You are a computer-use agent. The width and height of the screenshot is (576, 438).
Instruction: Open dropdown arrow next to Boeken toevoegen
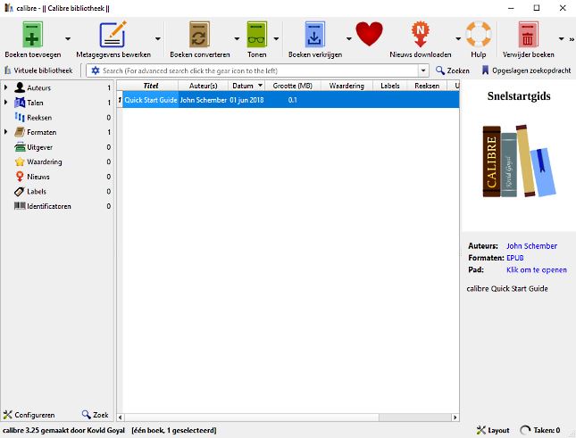click(x=68, y=38)
